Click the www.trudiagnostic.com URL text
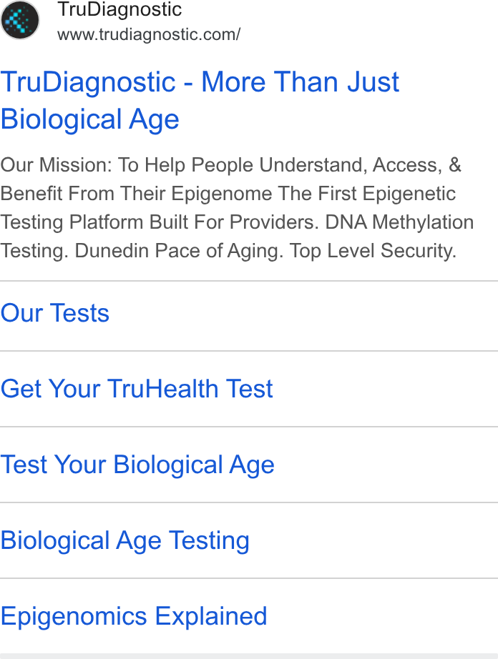 coord(149,34)
